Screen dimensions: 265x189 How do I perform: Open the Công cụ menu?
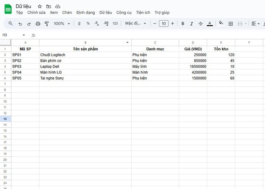tap(124, 12)
